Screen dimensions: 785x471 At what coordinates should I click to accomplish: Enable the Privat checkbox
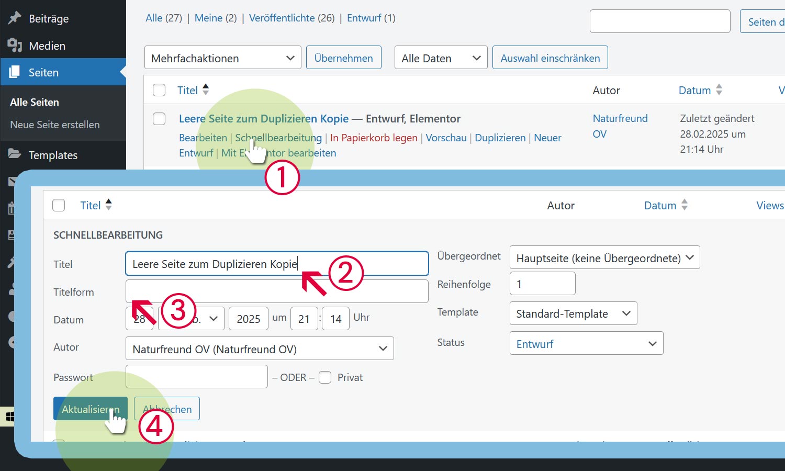[x=325, y=377]
